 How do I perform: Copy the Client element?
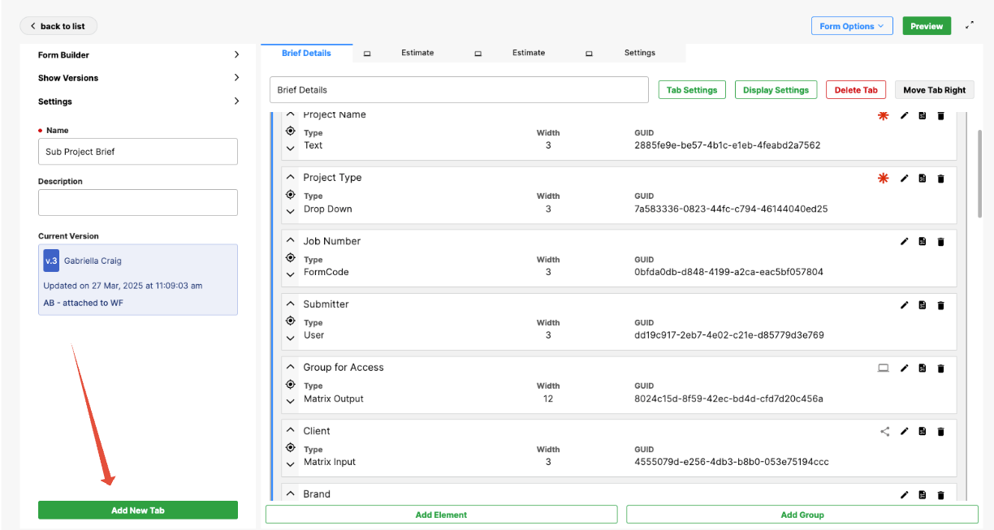(923, 432)
